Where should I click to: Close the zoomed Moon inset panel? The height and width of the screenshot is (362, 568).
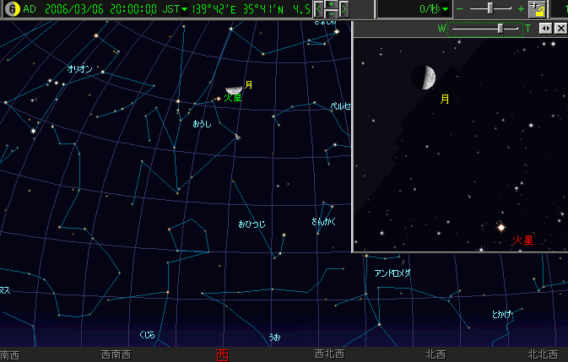point(560,28)
